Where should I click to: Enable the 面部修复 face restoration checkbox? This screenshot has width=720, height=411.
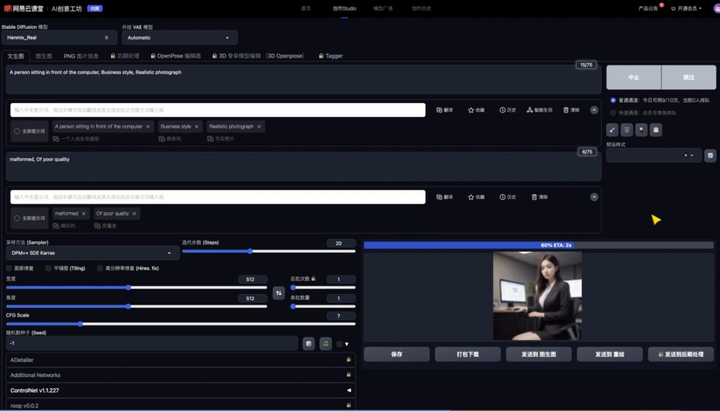pos(9,268)
